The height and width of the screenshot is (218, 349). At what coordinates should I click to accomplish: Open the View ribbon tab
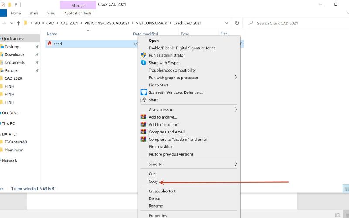[51, 14]
